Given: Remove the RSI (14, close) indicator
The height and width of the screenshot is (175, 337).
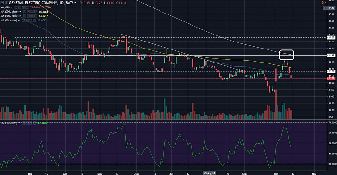Looking at the screenshot, I should [x=34, y=123].
